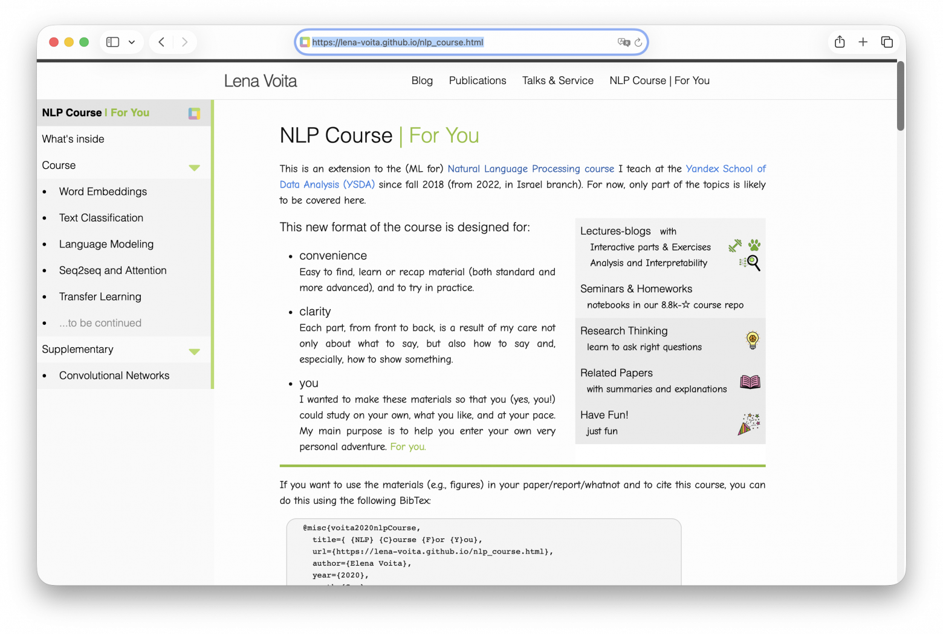This screenshot has width=943, height=634.
Task: Click 'learn to ask right questions' text
Action: coord(644,347)
